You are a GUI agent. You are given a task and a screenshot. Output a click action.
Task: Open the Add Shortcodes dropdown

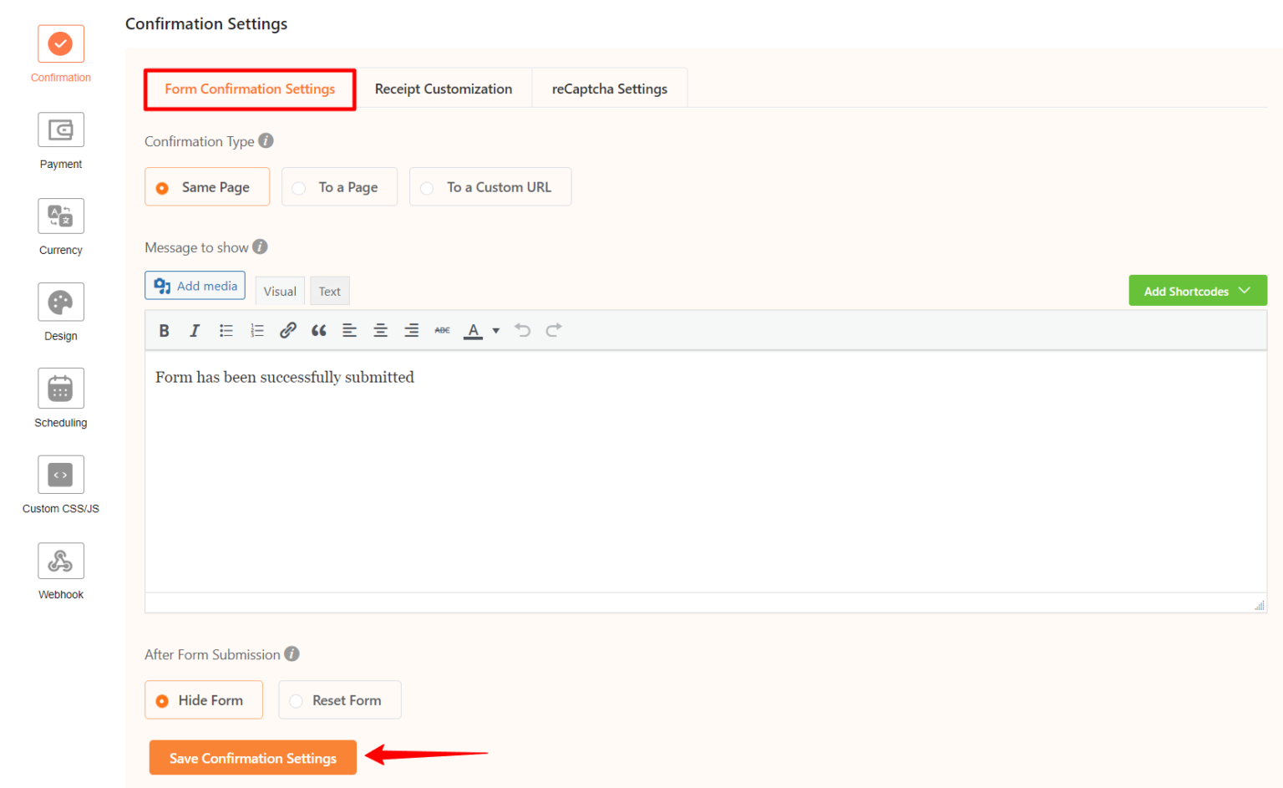click(1197, 290)
